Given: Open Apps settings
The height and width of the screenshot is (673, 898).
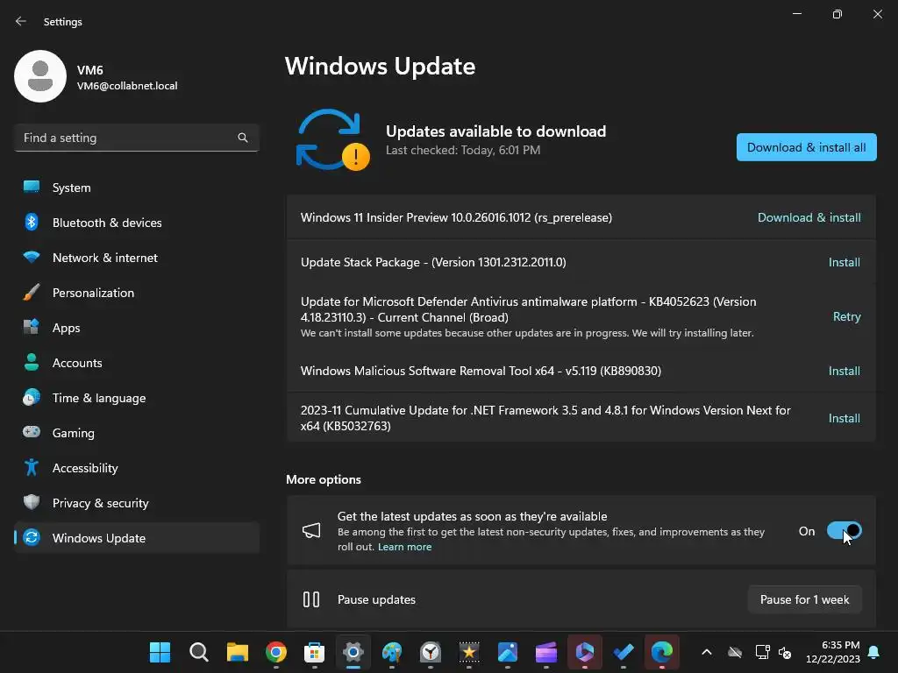Looking at the screenshot, I should [136, 328].
